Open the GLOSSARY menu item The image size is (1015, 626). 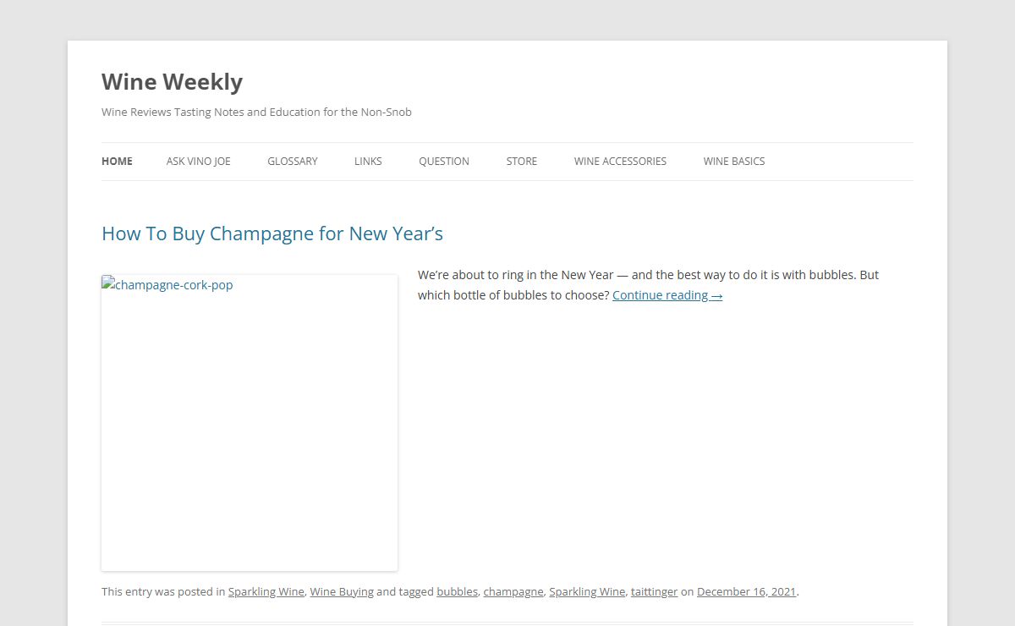pos(293,162)
